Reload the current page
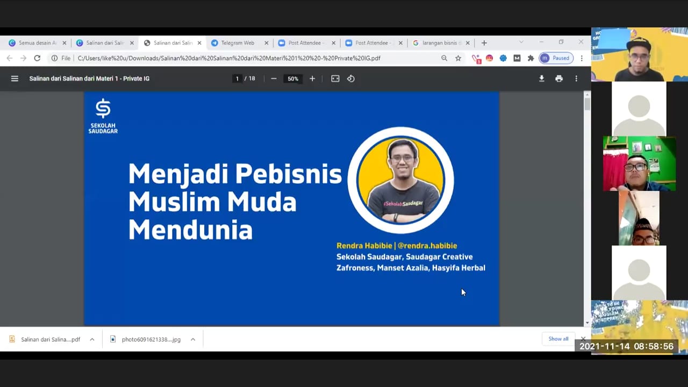The image size is (688, 387). [x=37, y=58]
